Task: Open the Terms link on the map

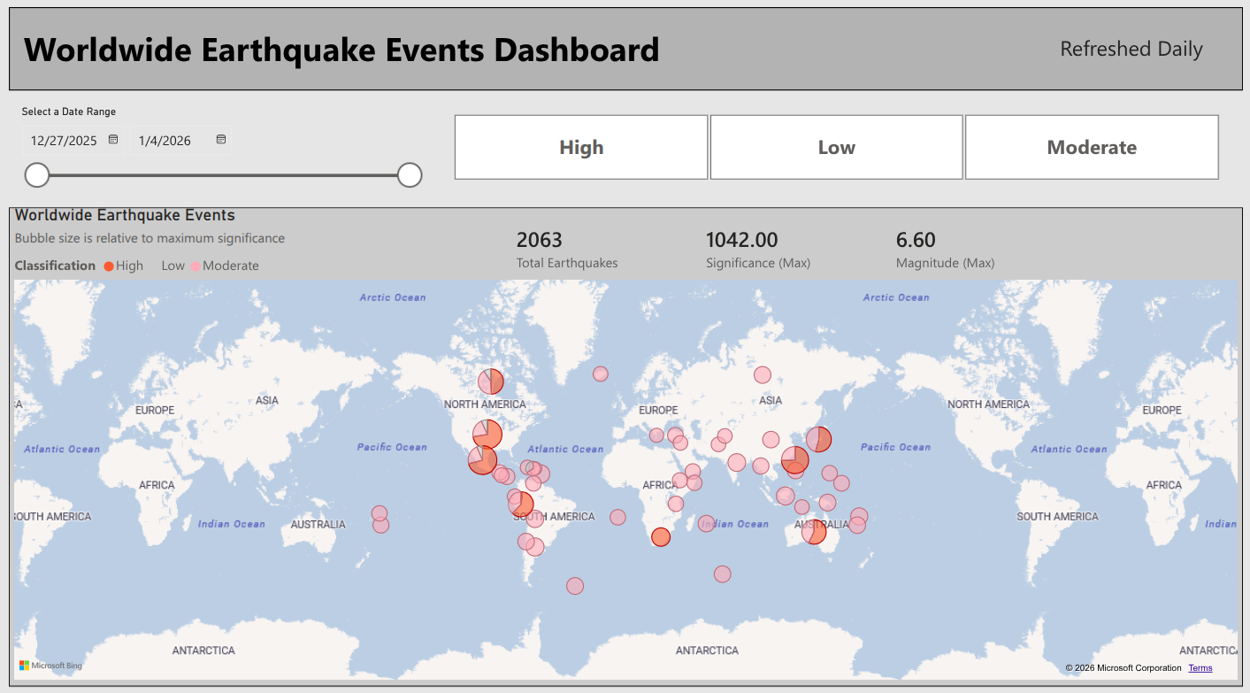Action: click(x=1200, y=668)
